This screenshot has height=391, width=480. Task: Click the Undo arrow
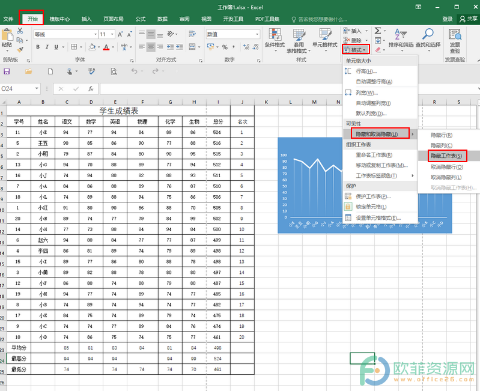point(135,71)
